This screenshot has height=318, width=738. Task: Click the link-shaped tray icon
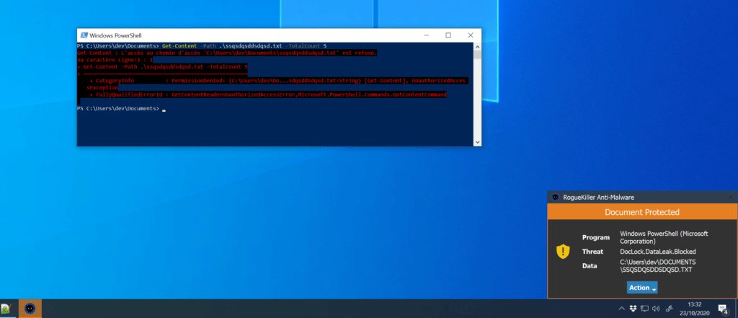point(670,308)
